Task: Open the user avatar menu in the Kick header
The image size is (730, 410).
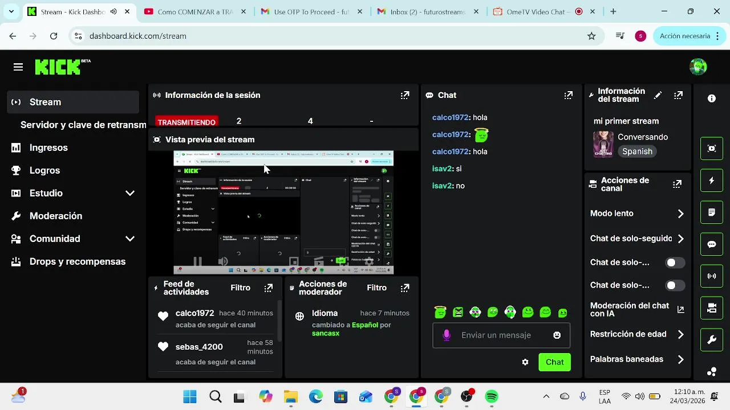Action: 698,67
